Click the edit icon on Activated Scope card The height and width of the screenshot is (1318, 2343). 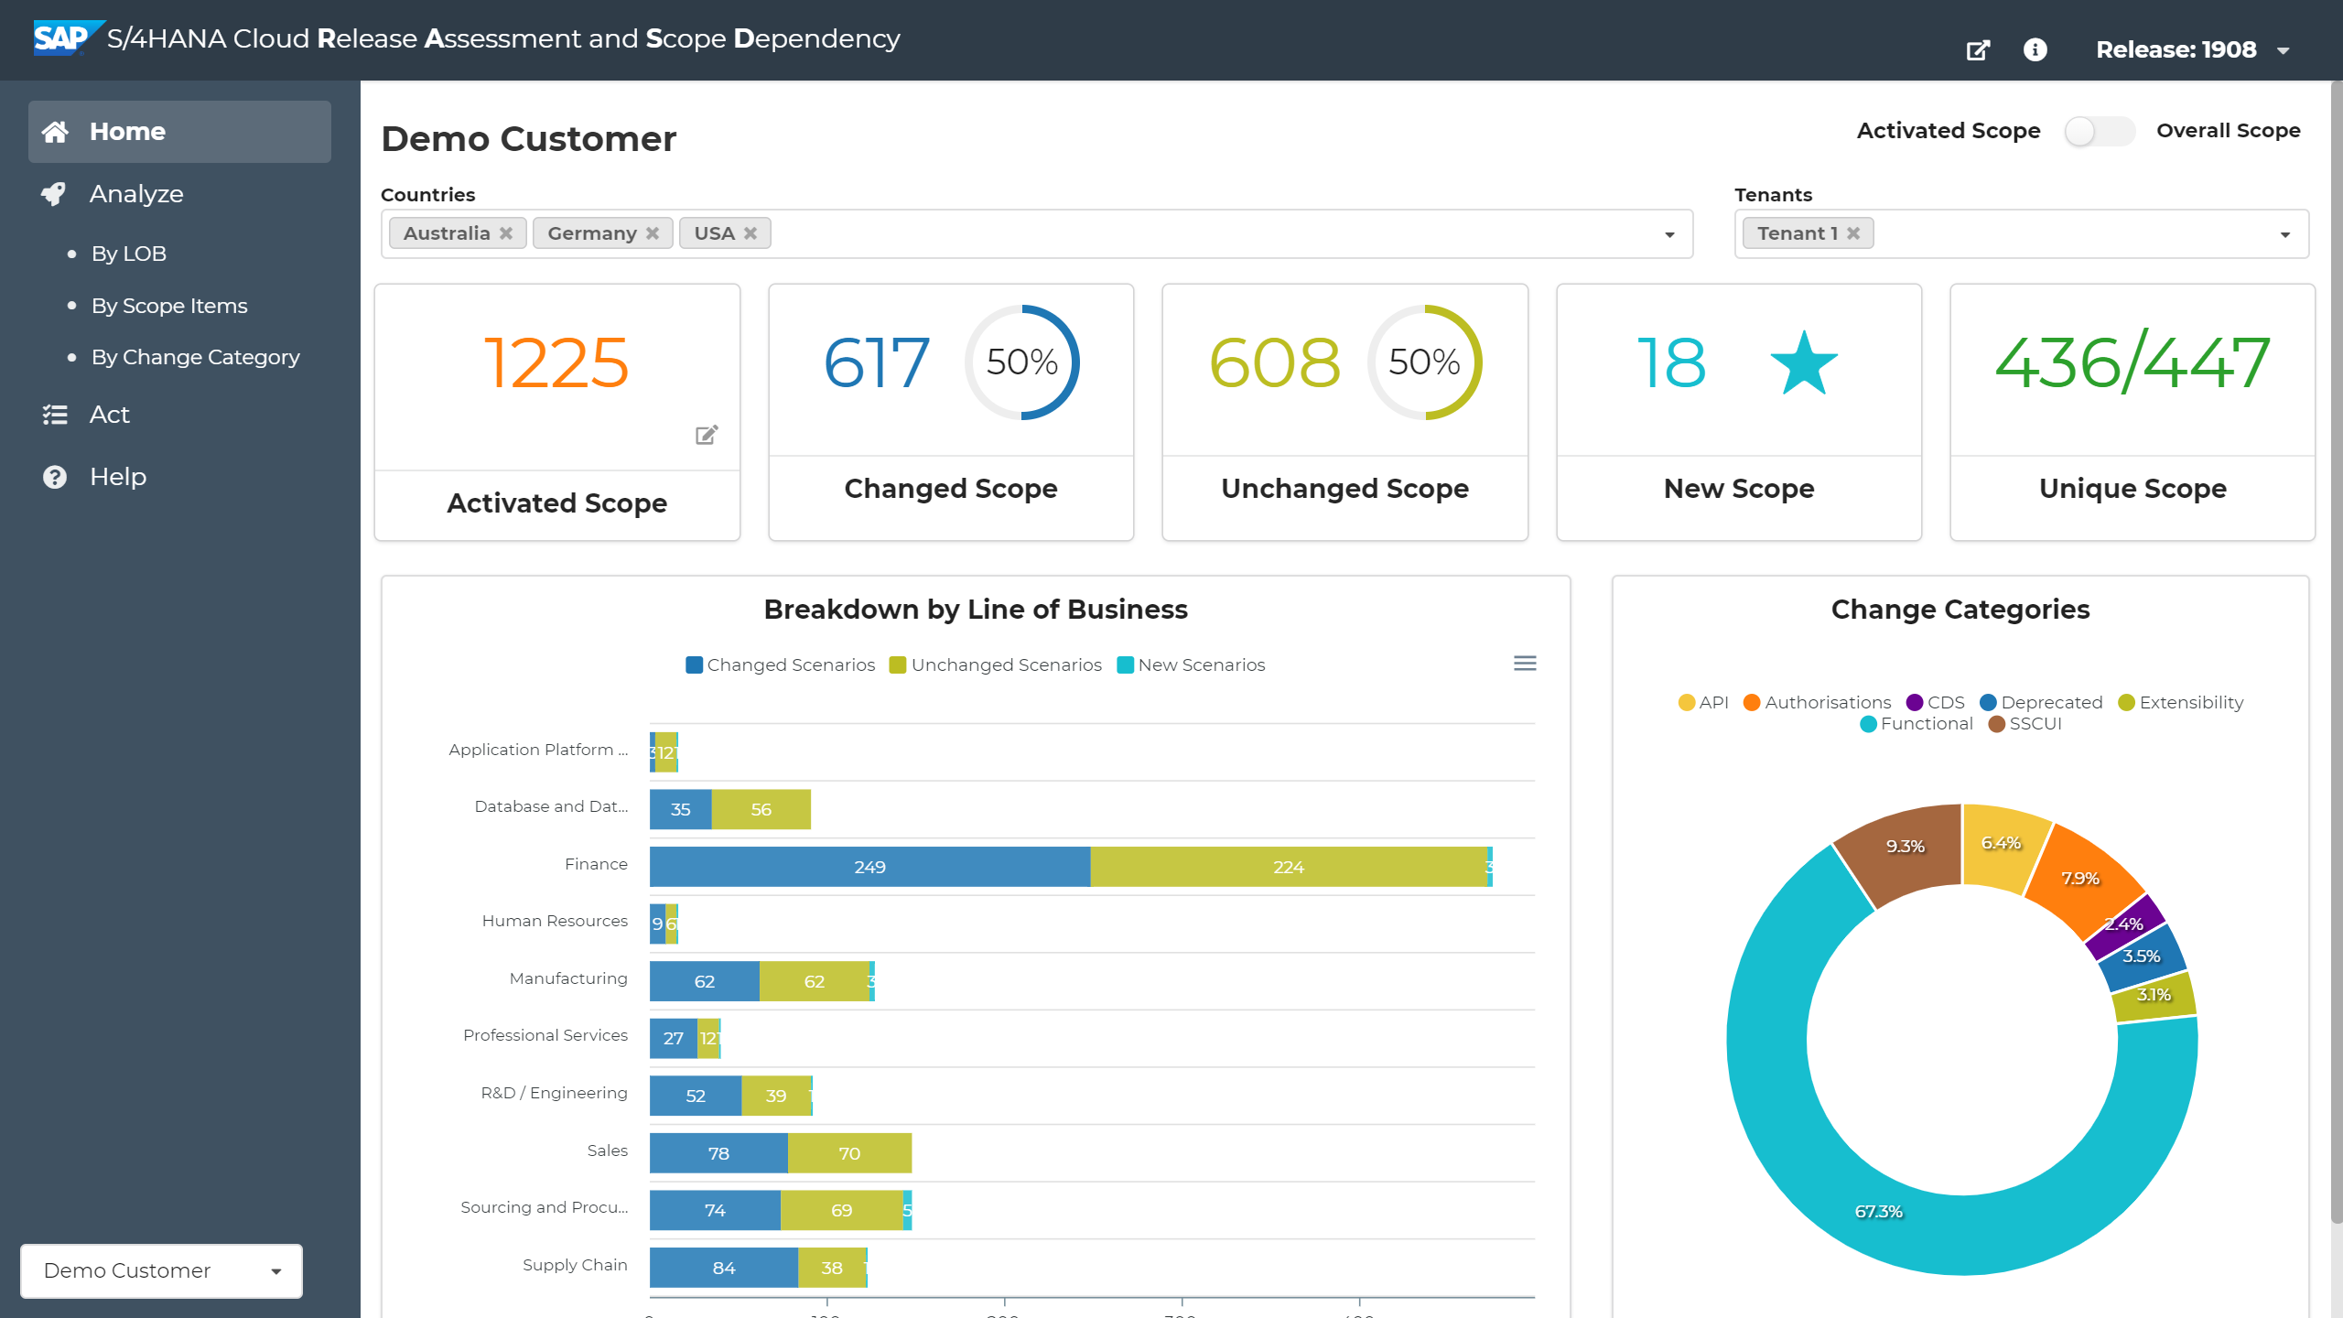pyautogui.click(x=706, y=435)
